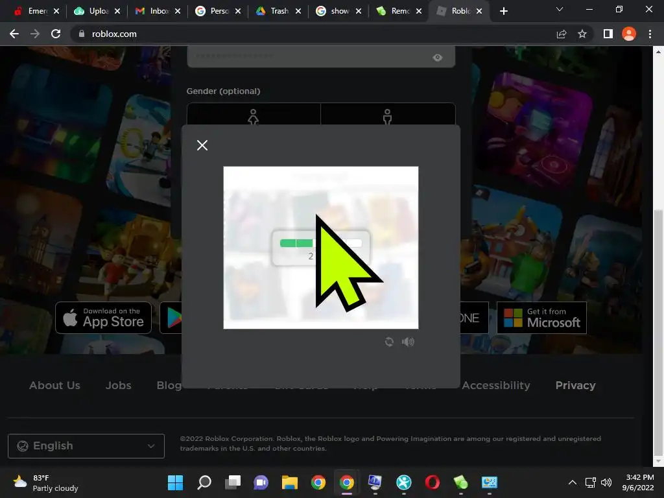The width and height of the screenshot is (664, 498).
Task: Click the page scroll down arrow
Action: (658, 461)
